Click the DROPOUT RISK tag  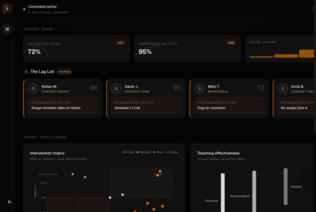(137, 92)
